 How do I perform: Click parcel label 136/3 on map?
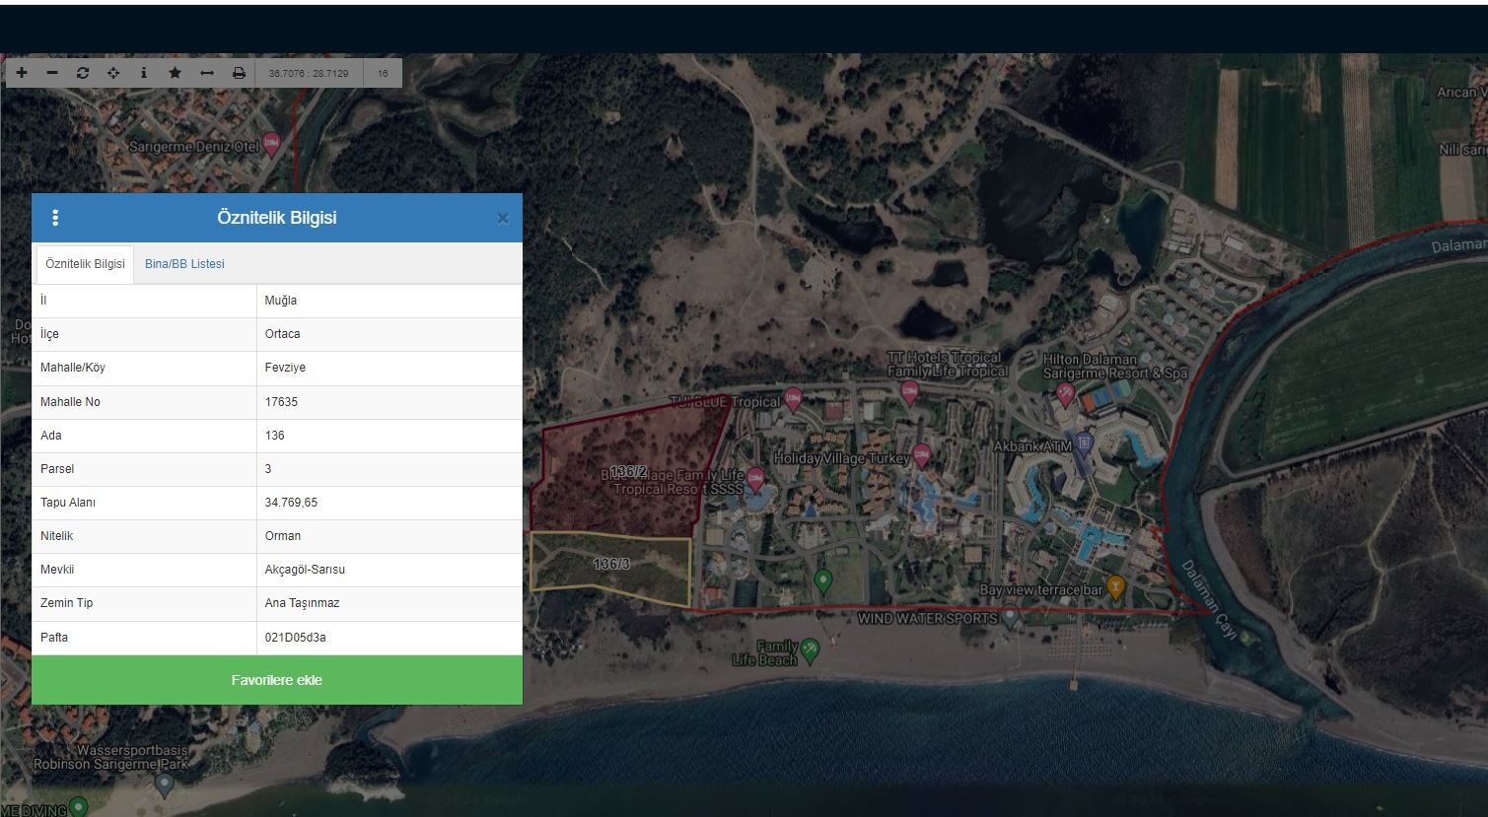(x=611, y=564)
